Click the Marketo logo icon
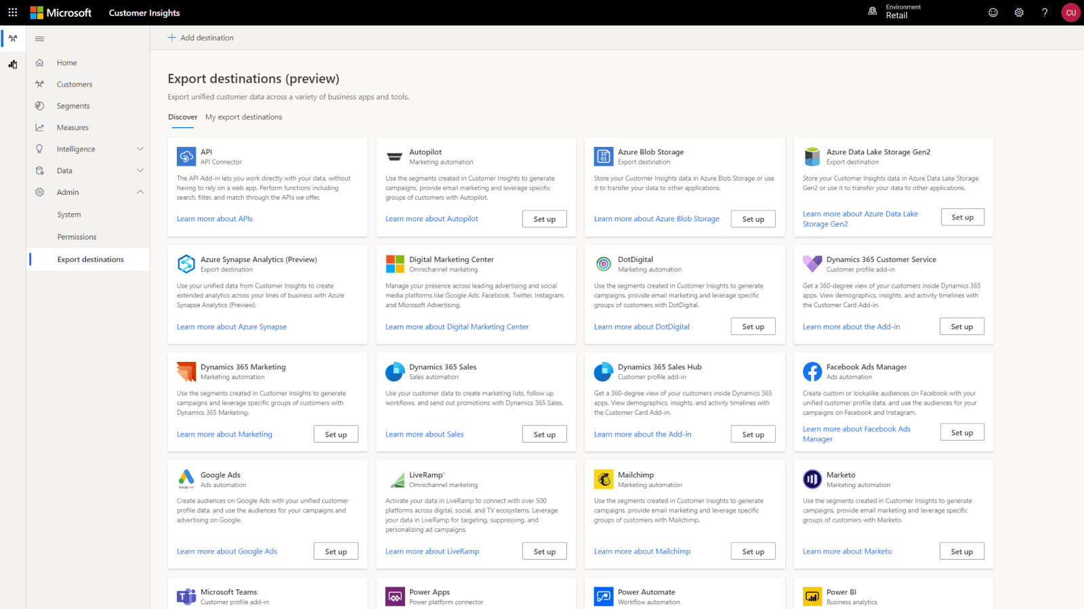Viewport: 1084px width, 609px height. [812, 479]
